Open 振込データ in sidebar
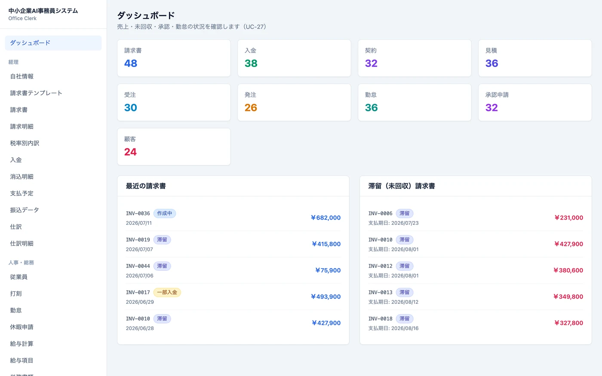 pos(53,210)
